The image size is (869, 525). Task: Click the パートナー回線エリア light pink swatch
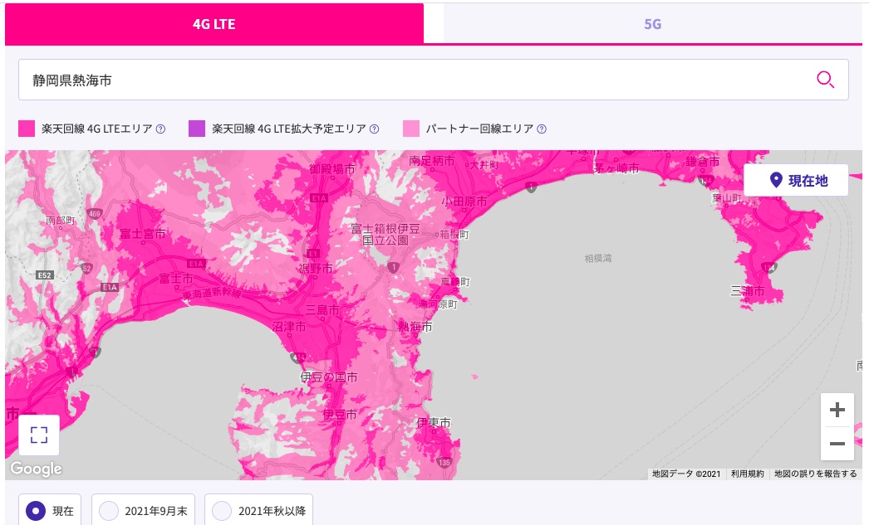[411, 129]
